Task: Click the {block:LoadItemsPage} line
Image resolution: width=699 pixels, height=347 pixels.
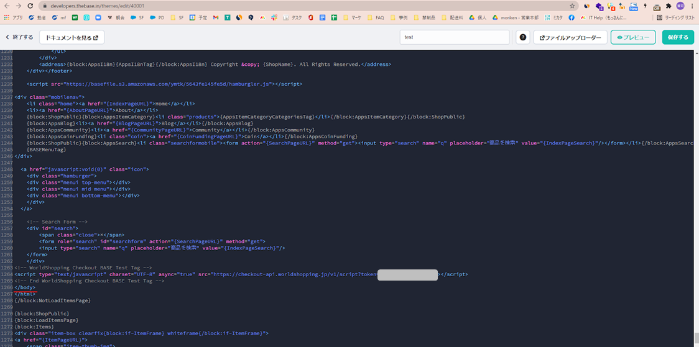Action: tap(47, 320)
